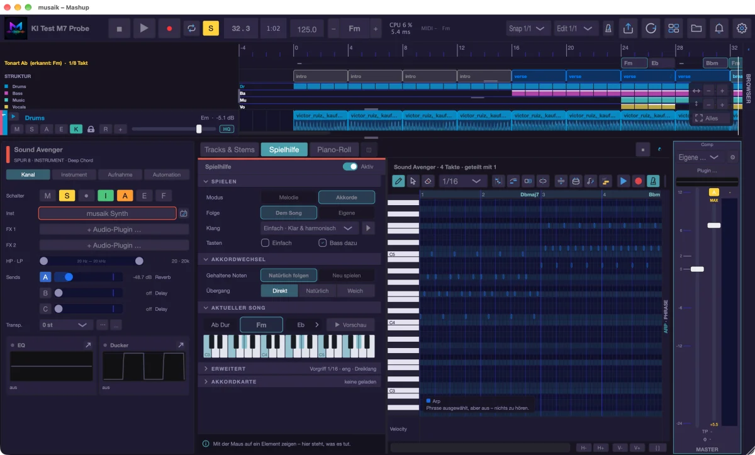
Task: Open notifications bell in the top toolbar
Action: click(719, 28)
